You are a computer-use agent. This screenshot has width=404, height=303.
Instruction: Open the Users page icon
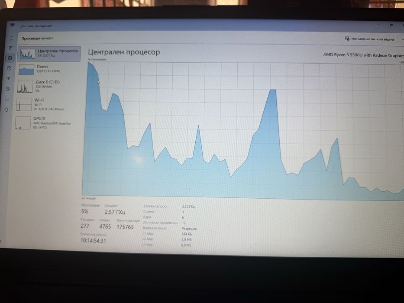click(8, 89)
